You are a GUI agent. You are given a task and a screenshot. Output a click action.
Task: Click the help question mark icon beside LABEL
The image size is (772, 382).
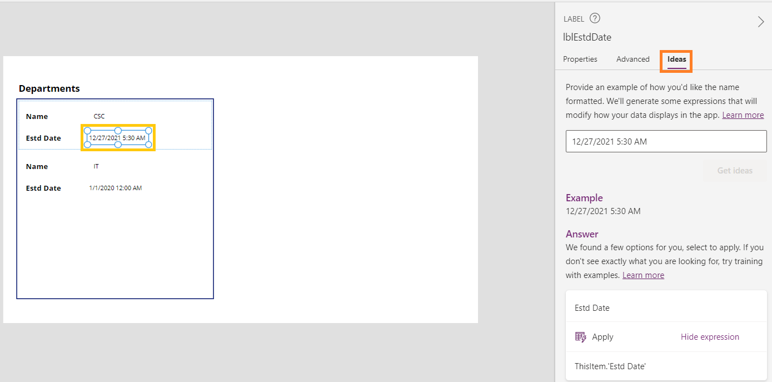tap(595, 18)
